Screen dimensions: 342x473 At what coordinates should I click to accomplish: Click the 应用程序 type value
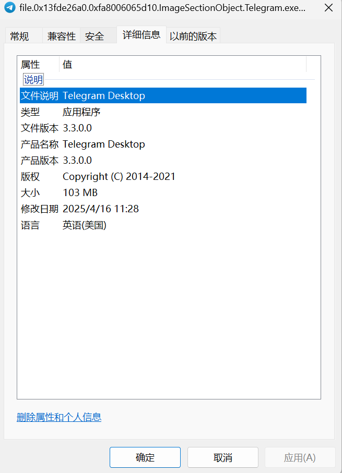81,112
